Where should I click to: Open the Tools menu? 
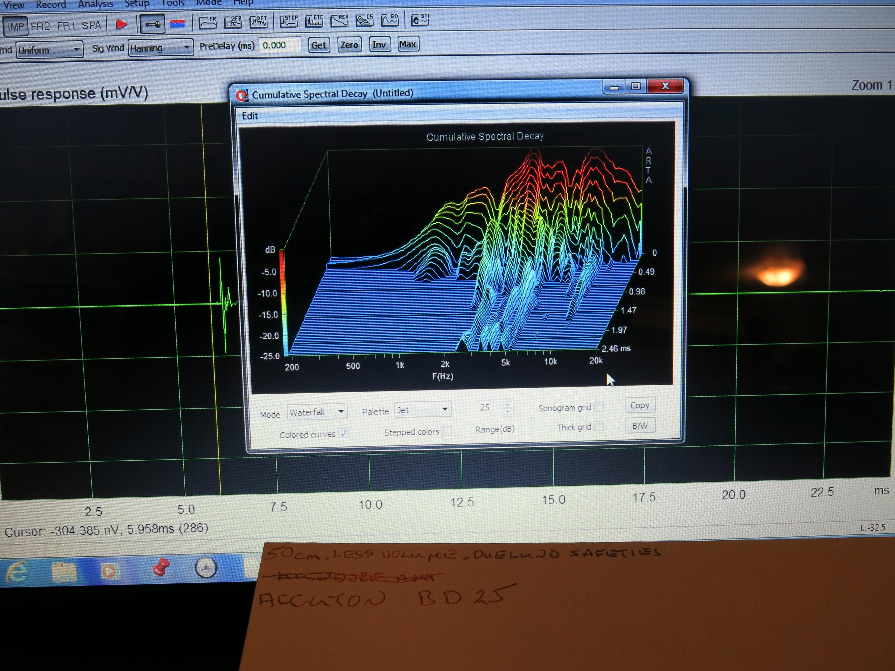point(173,3)
